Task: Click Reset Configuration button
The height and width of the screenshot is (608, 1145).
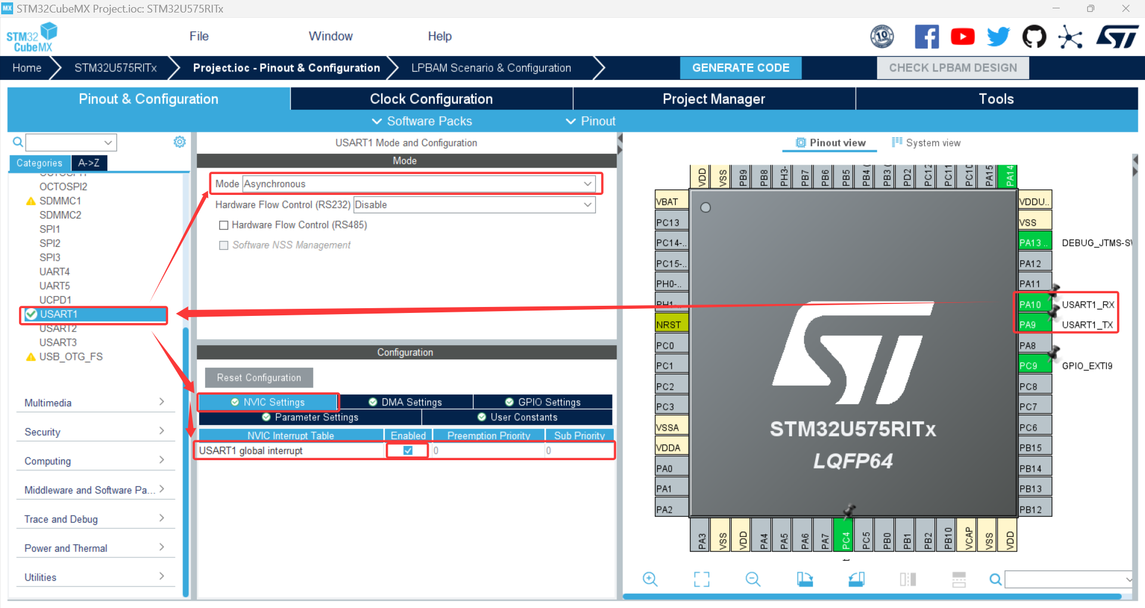Action: tap(259, 378)
